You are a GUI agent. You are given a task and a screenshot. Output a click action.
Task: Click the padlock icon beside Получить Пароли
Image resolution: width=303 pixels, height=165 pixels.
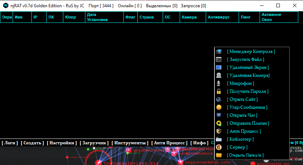219,91
